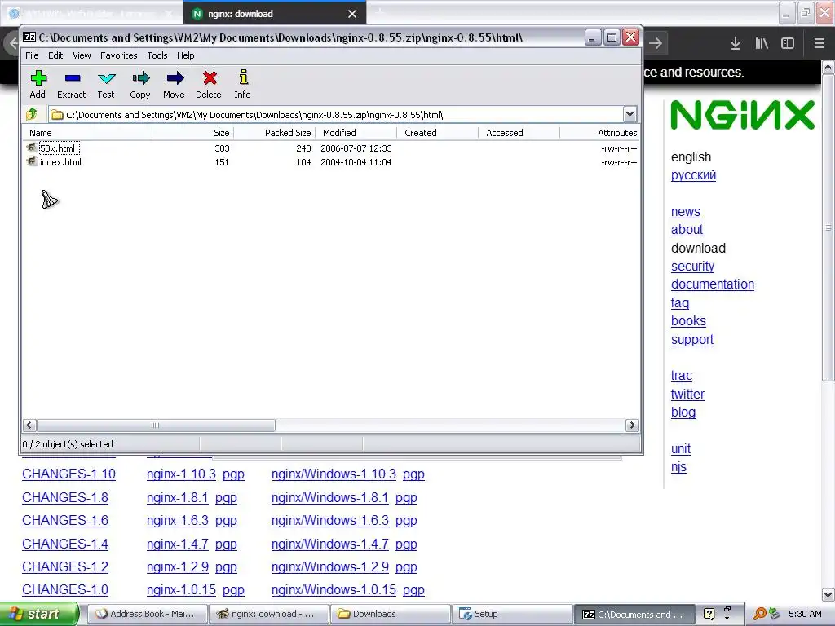Image resolution: width=835 pixels, height=626 pixels.
Task: Open the books link
Action: click(688, 321)
